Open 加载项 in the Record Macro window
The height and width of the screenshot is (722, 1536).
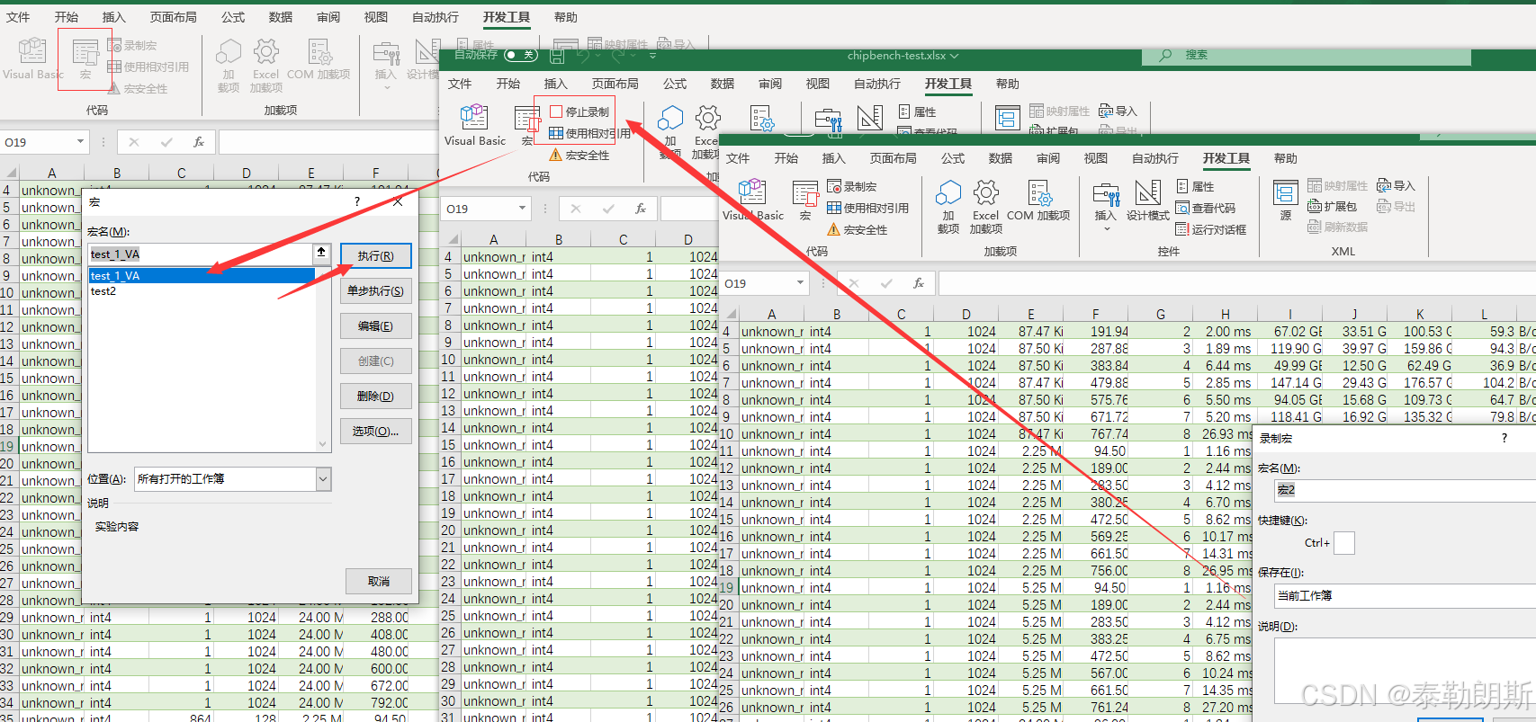(948, 206)
